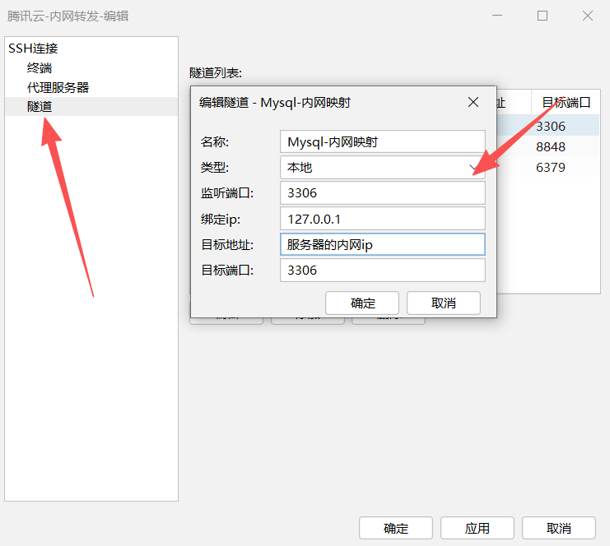Viewport: 610px width, 546px height.
Task: Confirm tunnel edit with the dialog's 确定 button
Action: [362, 303]
